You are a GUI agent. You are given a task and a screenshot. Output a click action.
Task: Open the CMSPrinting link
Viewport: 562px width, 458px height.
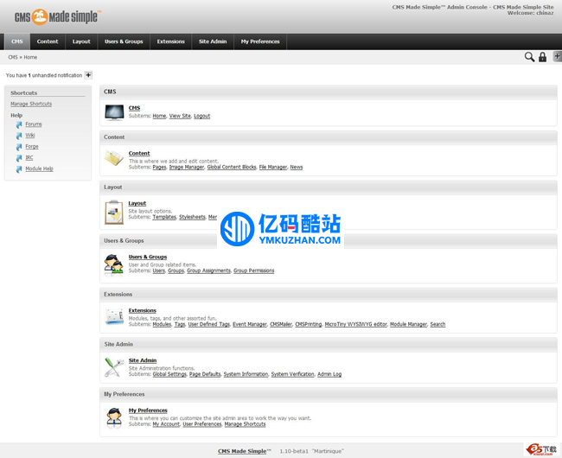pyautogui.click(x=309, y=324)
